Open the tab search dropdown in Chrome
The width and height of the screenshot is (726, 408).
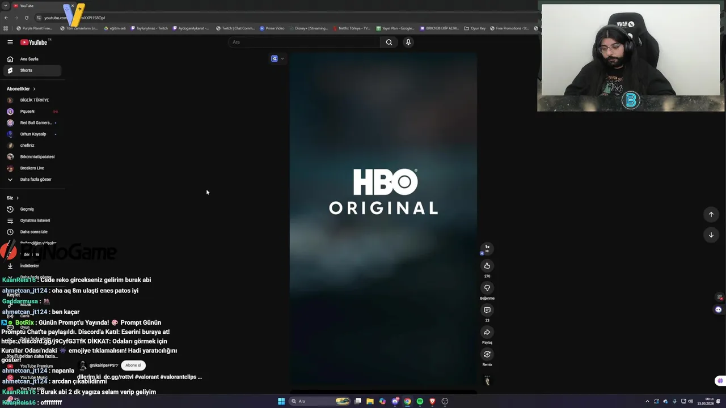tap(6, 6)
